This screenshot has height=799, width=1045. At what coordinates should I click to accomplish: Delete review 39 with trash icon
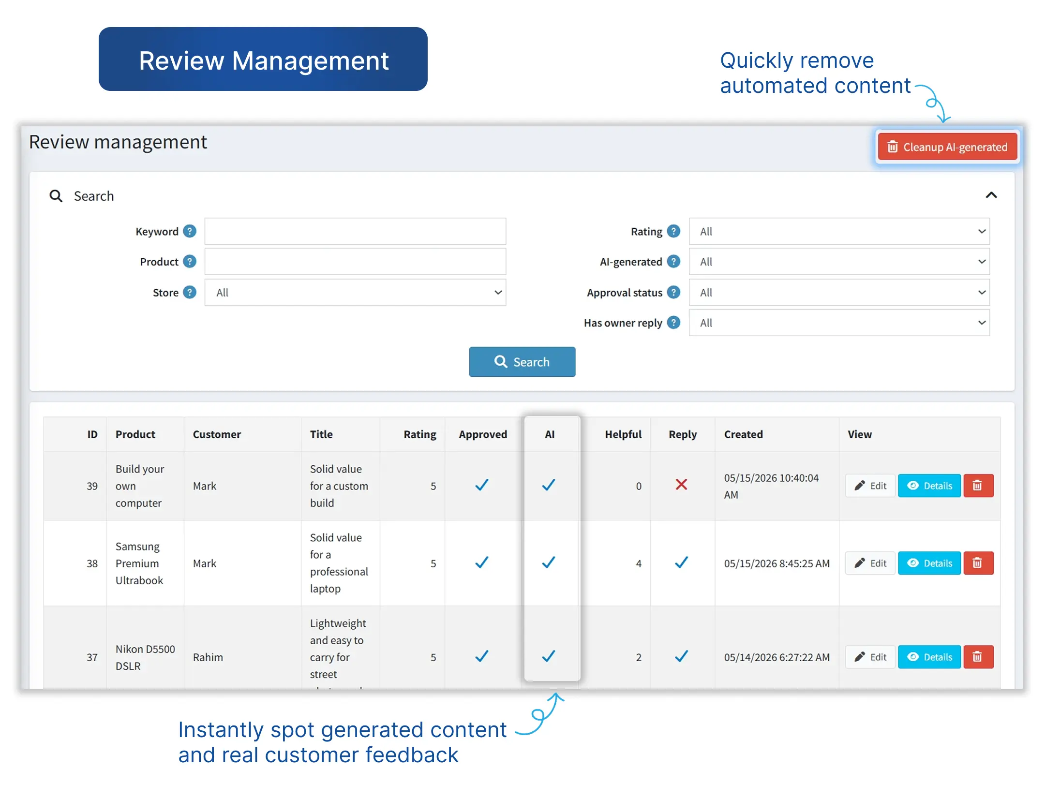point(978,486)
